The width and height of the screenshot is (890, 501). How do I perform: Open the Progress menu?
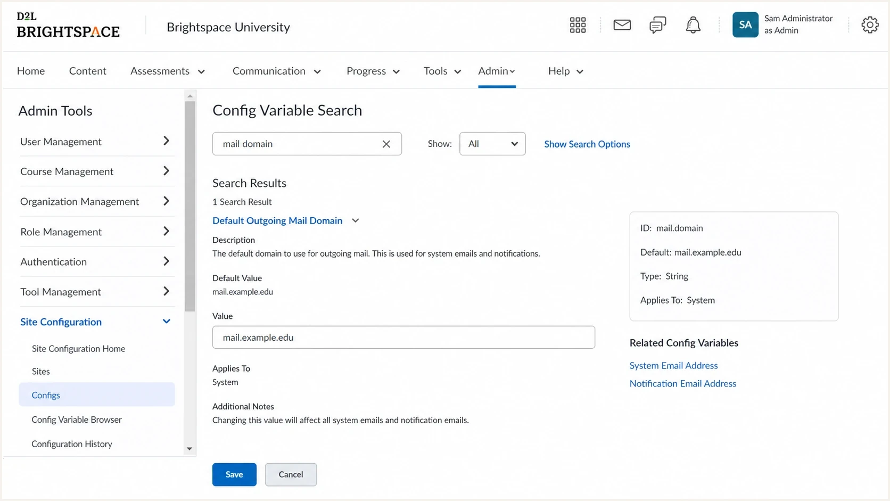373,71
